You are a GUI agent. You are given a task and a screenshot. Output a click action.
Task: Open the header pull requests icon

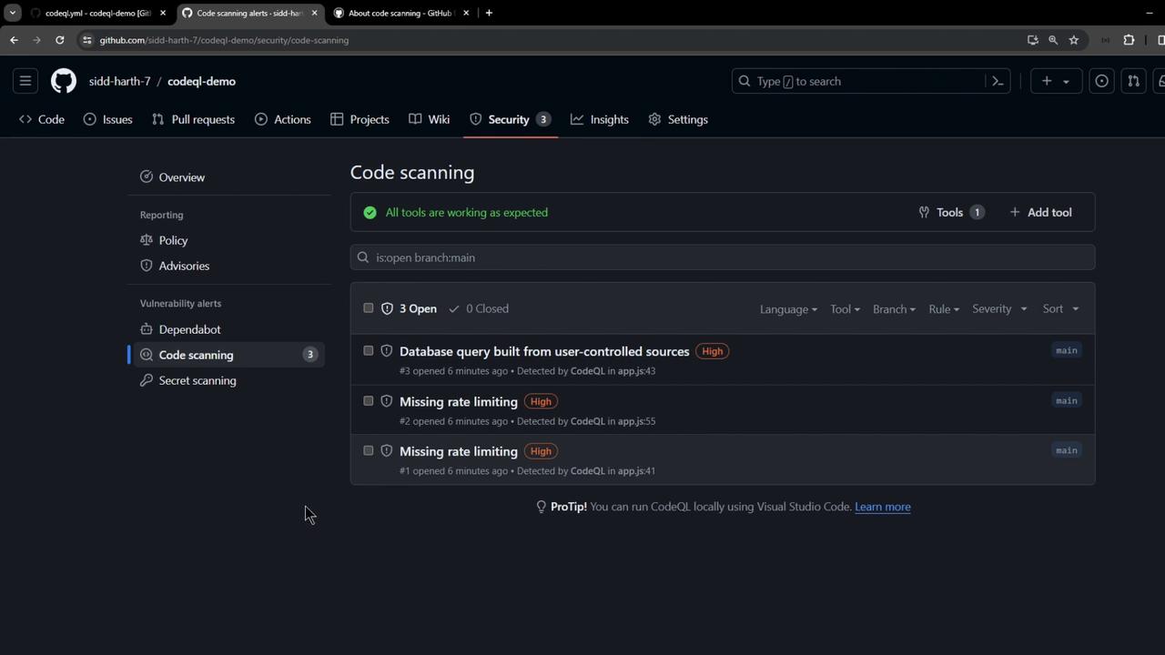tap(1133, 81)
